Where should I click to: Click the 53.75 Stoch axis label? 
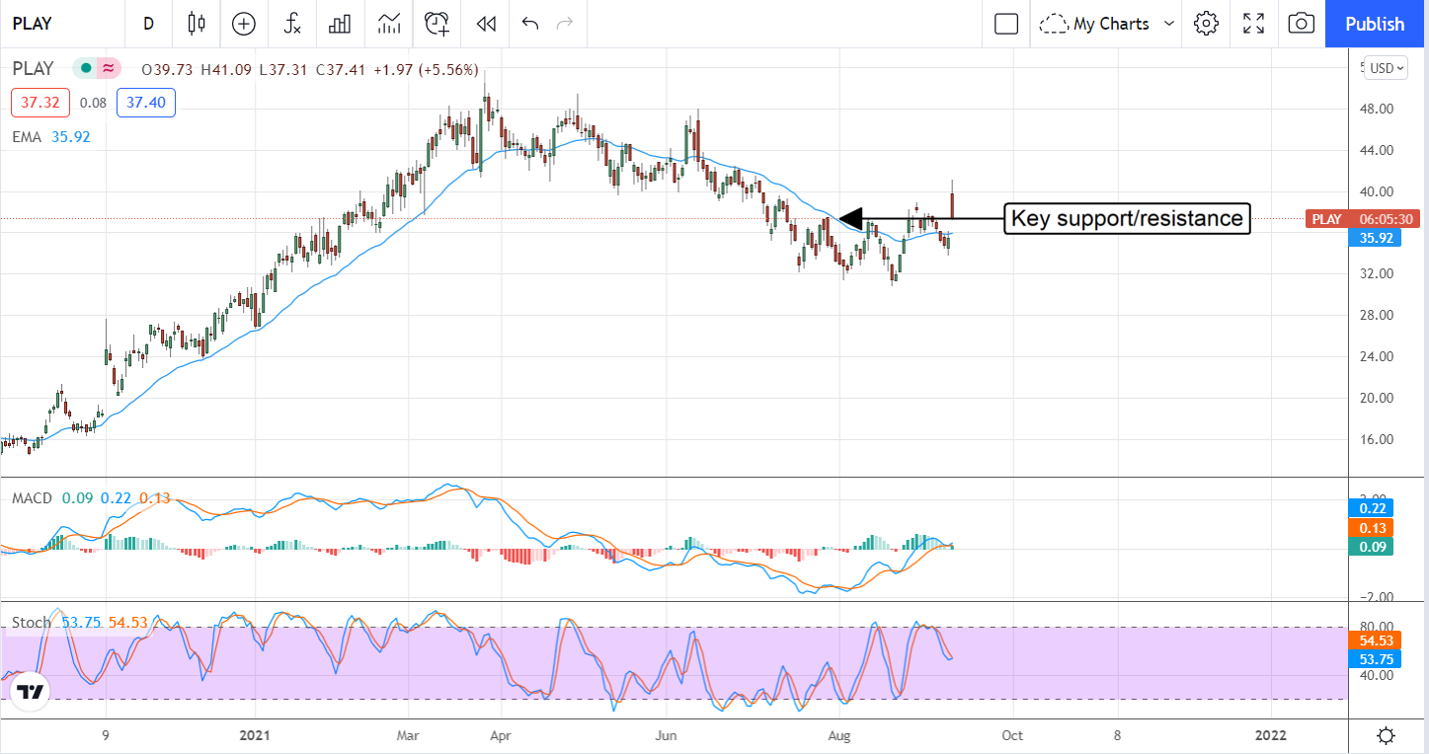point(1375,659)
